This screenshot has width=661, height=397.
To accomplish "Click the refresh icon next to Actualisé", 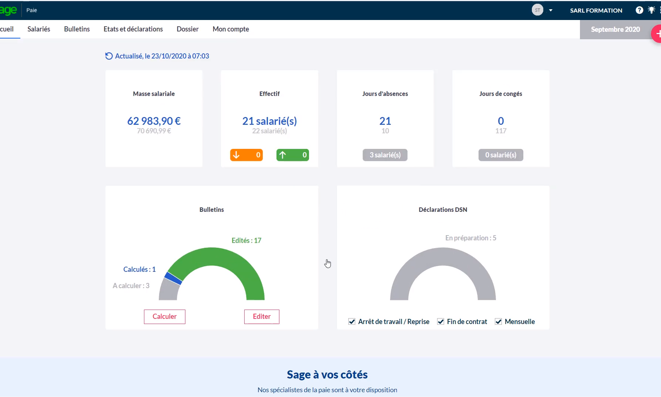I will coord(108,56).
